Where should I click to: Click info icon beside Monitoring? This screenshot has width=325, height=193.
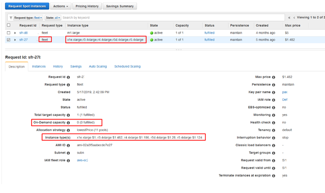coord(274,115)
